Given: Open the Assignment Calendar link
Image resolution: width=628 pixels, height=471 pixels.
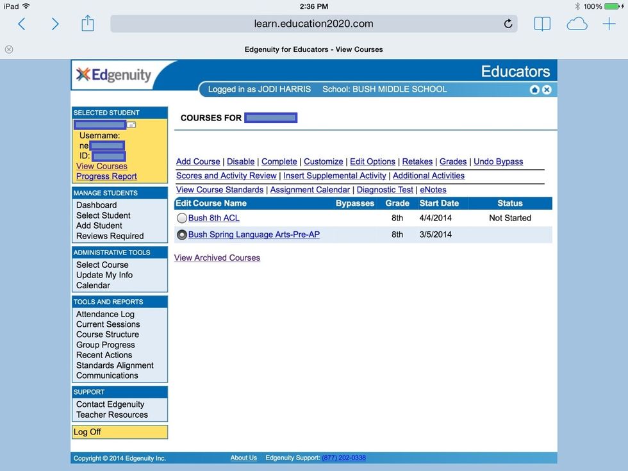Looking at the screenshot, I should pyautogui.click(x=310, y=190).
